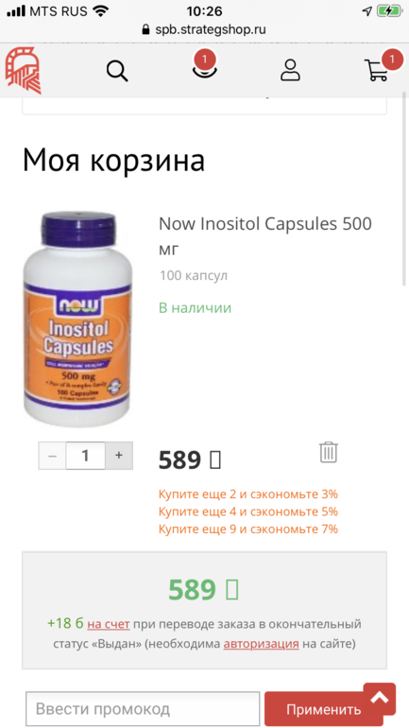Click the promo code input field
Screen dimensions: 409x728
coord(143,709)
